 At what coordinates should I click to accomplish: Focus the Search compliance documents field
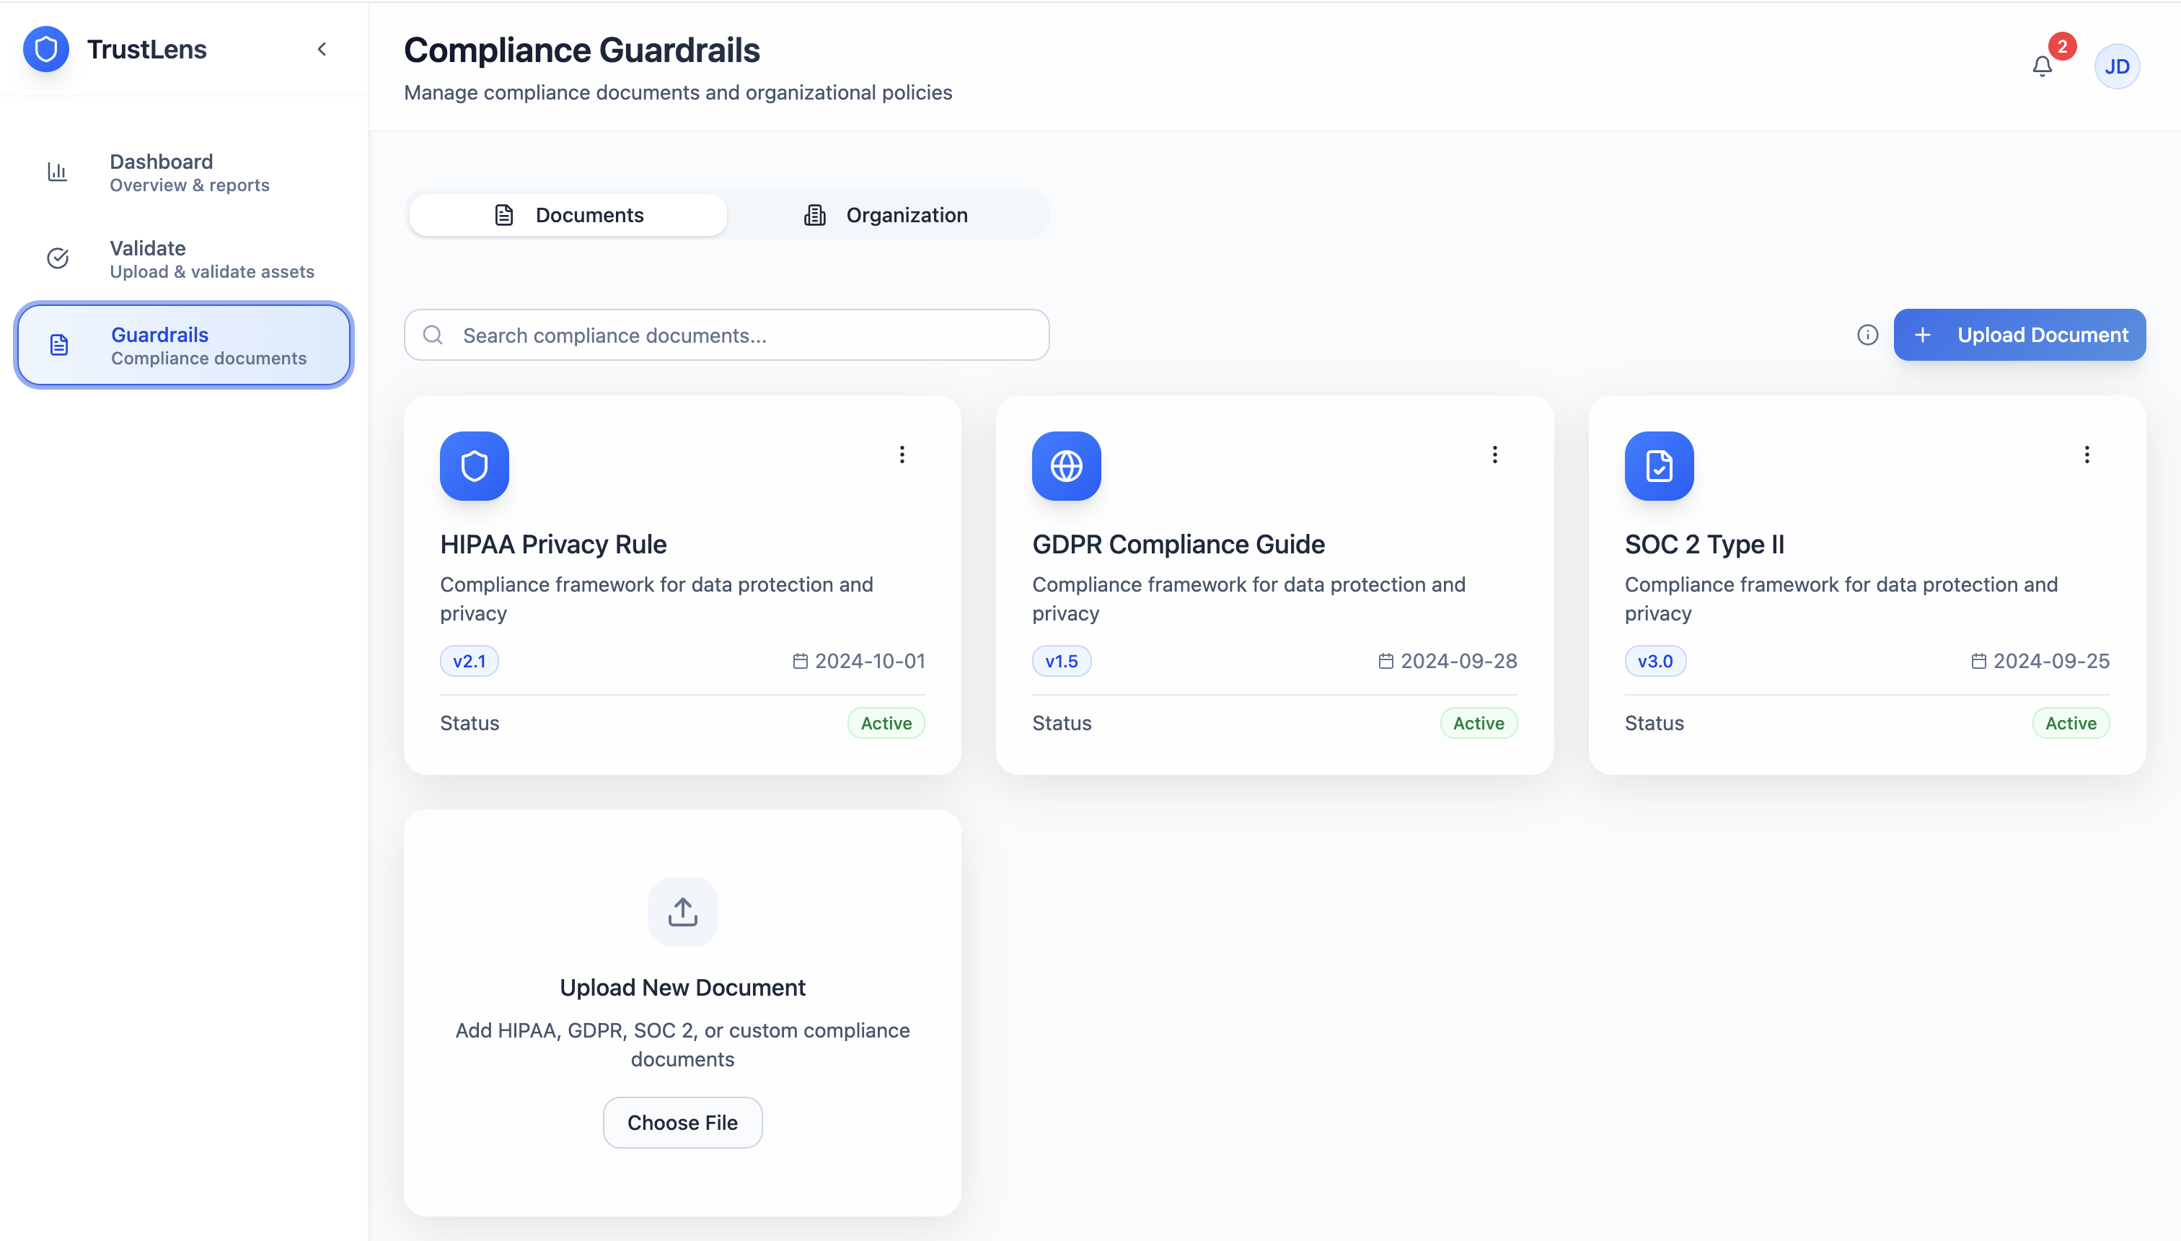[726, 335]
